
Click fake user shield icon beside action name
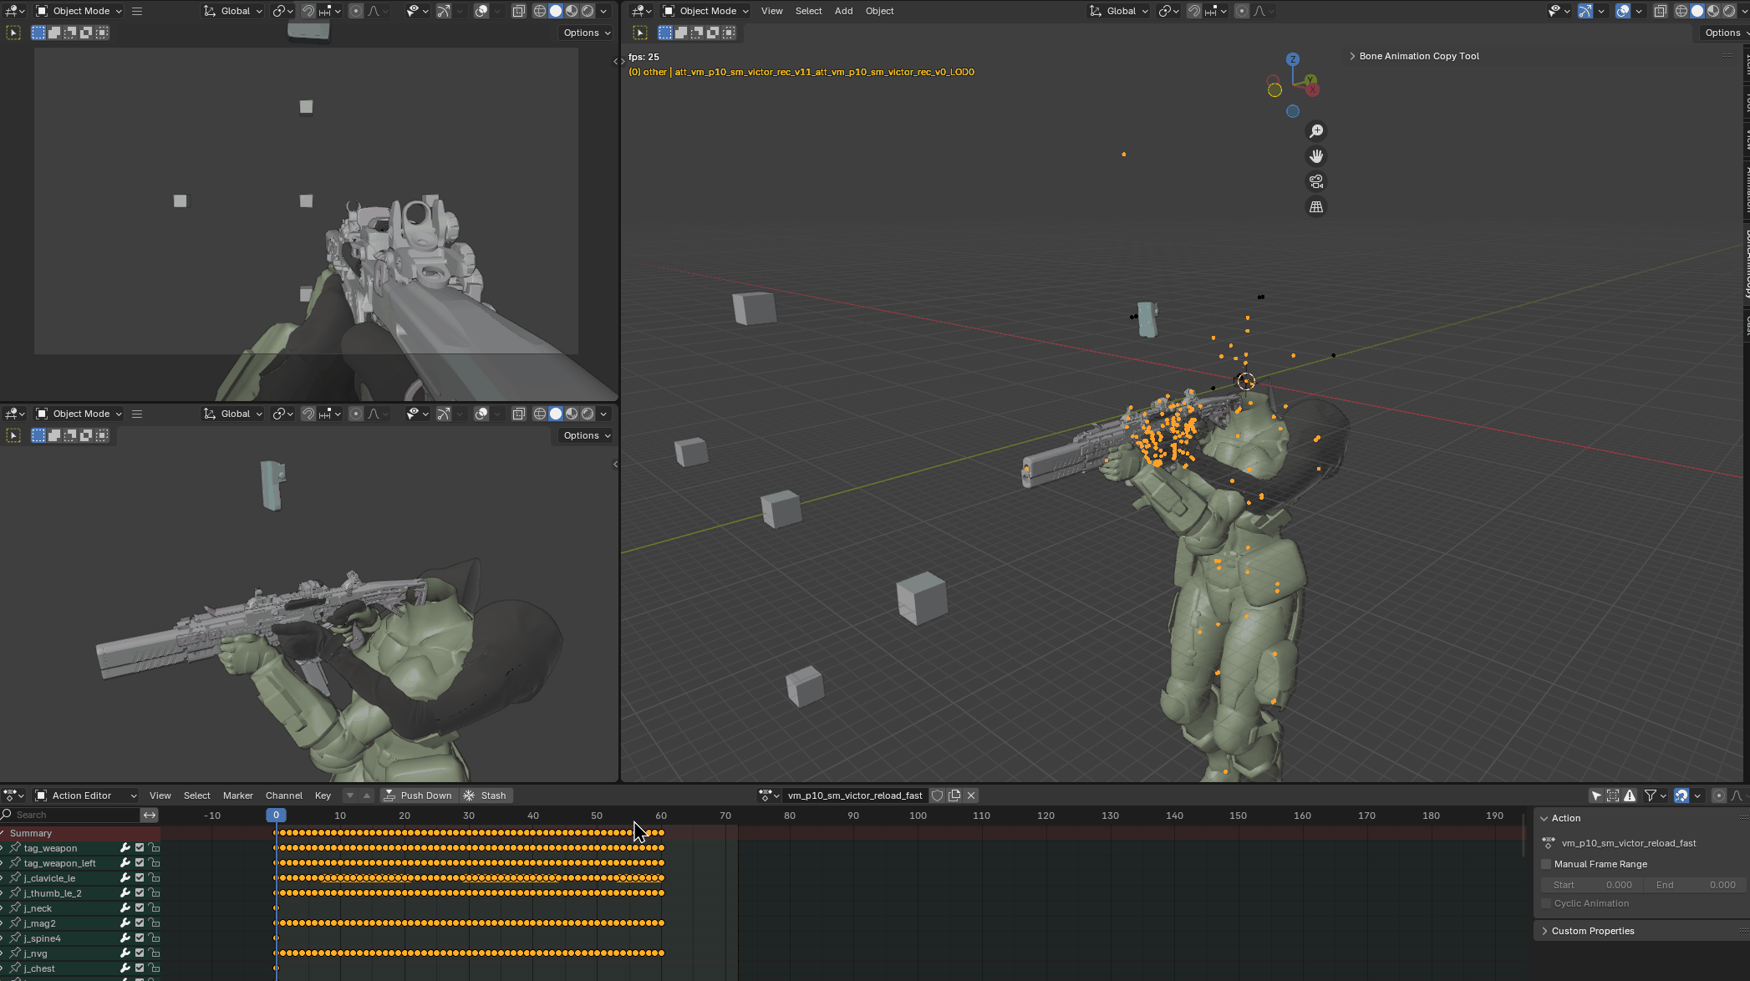tap(938, 795)
